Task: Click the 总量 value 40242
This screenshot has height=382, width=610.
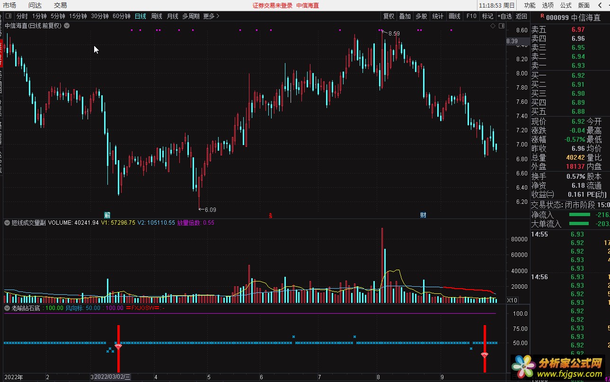Action: (x=575, y=158)
